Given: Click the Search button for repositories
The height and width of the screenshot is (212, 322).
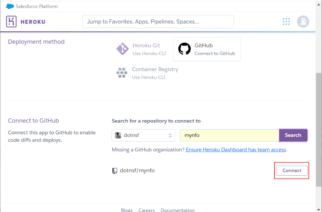Looking at the screenshot, I should (x=293, y=135).
